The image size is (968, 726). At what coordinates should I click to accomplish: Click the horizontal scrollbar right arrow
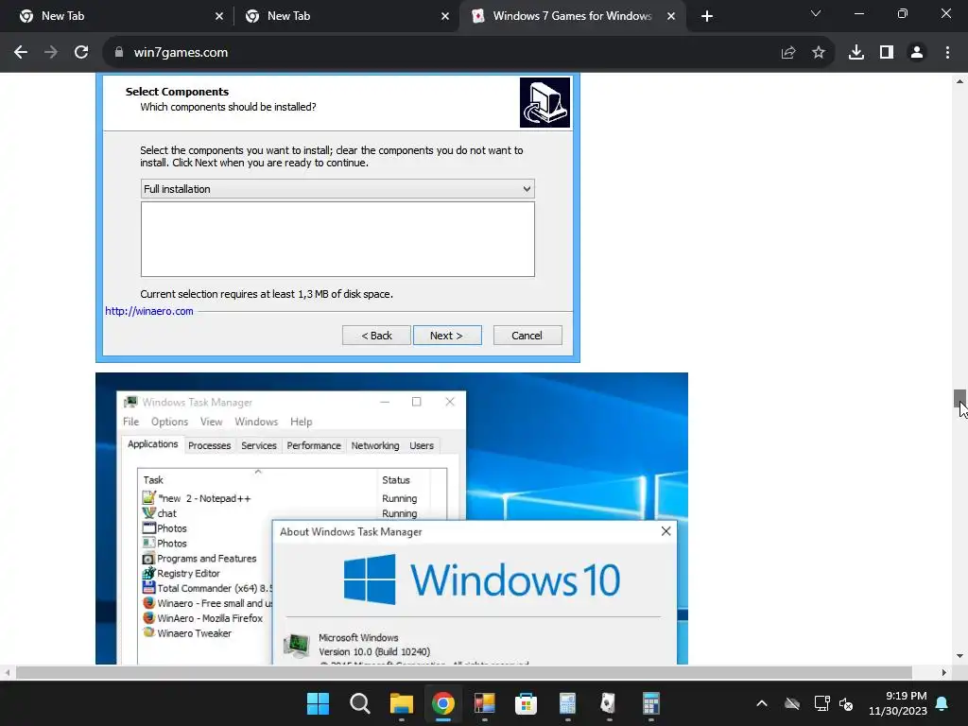click(944, 672)
